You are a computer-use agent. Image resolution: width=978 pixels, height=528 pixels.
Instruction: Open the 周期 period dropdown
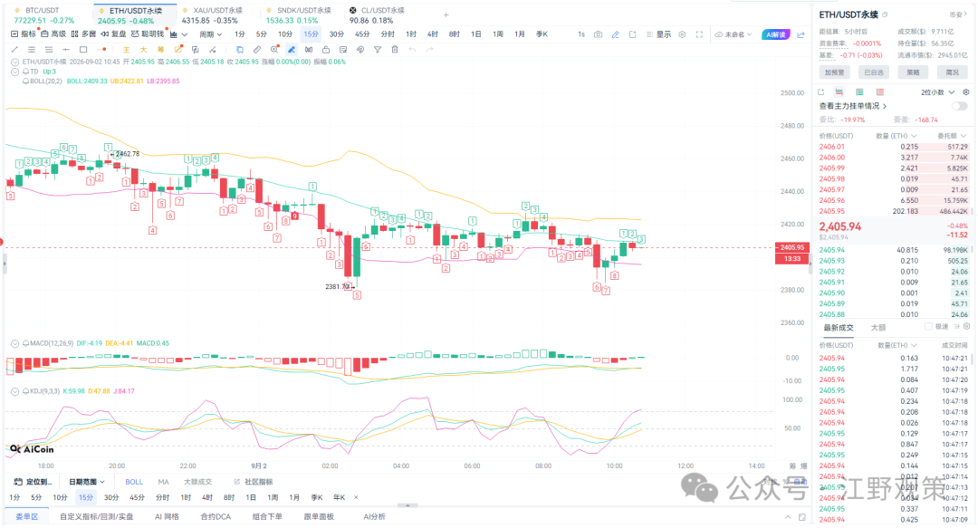pos(210,34)
